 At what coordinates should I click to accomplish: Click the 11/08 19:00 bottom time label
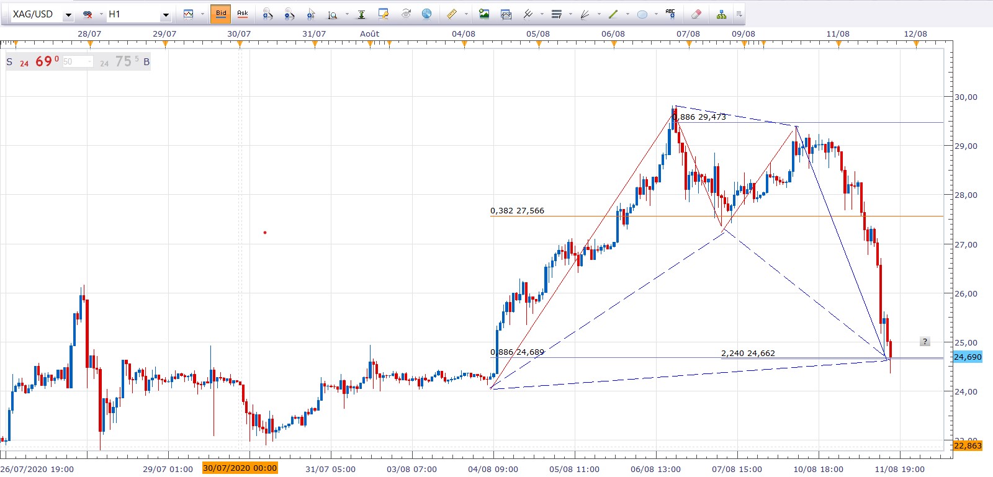pos(899,469)
